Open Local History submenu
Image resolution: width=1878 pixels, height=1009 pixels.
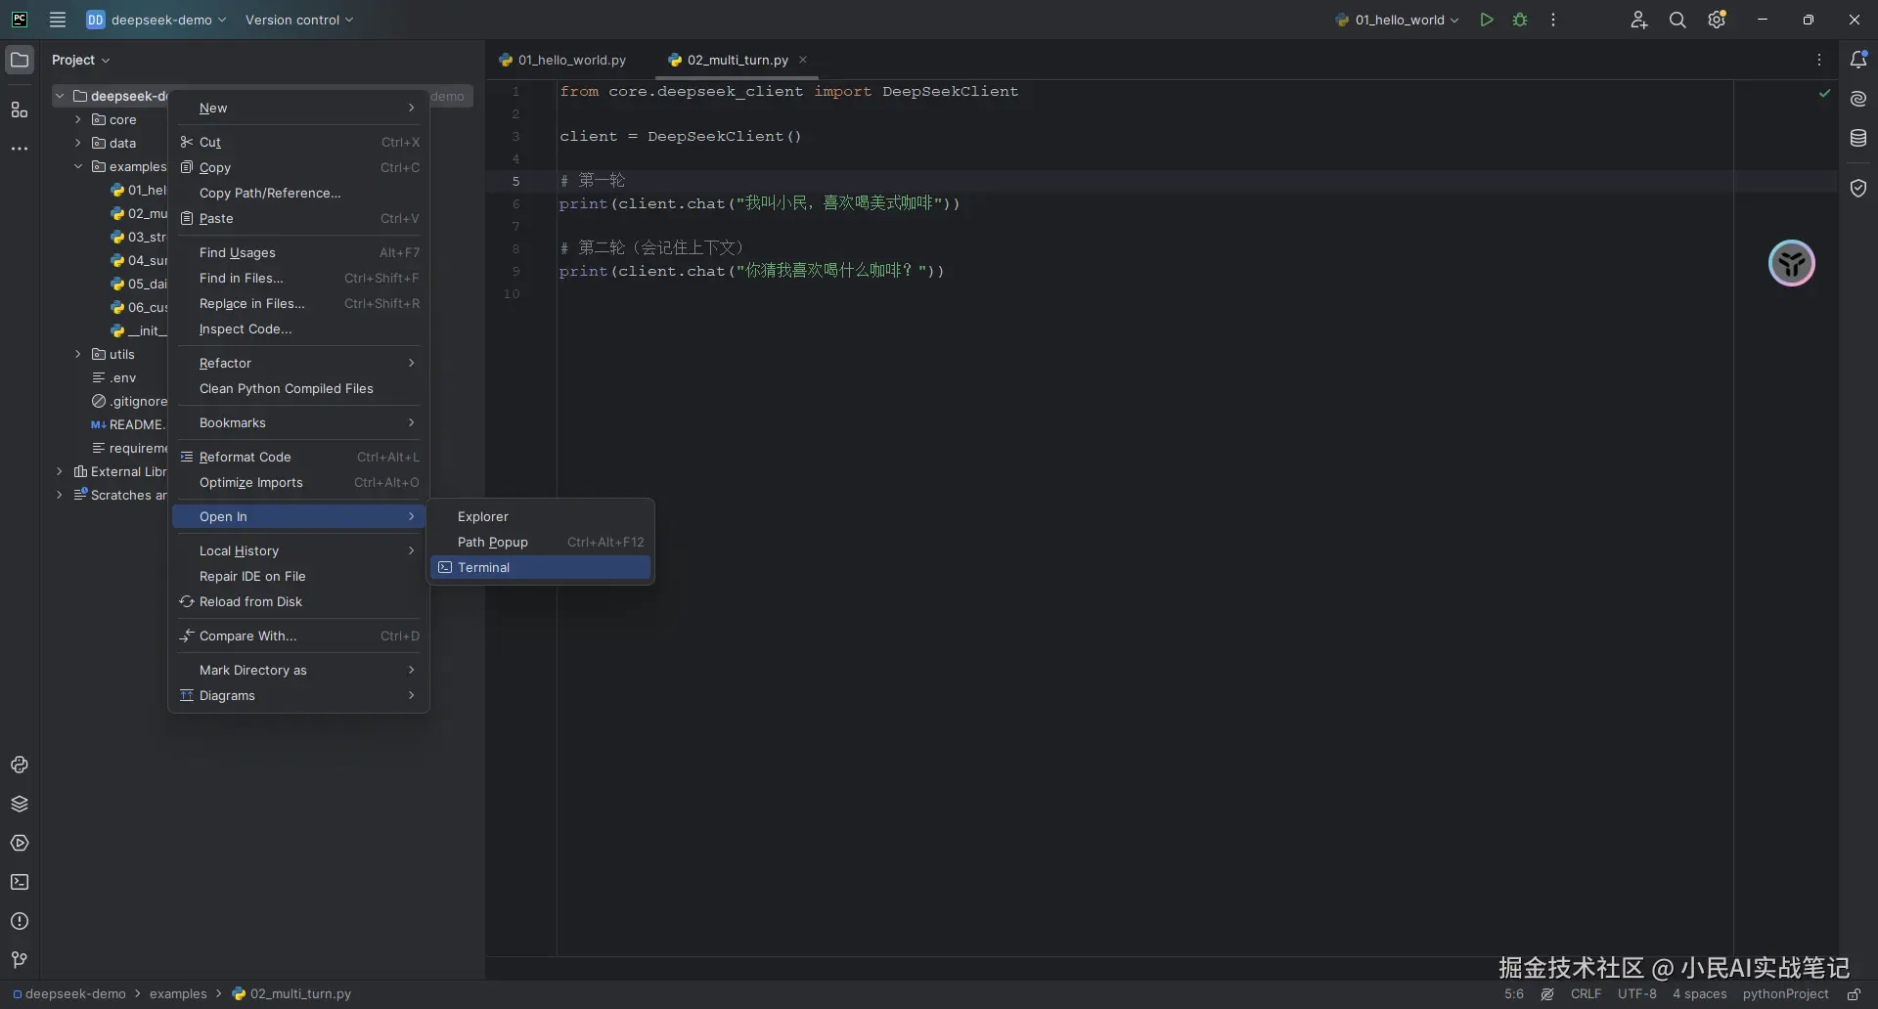pyautogui.click(x=299, y=550)
